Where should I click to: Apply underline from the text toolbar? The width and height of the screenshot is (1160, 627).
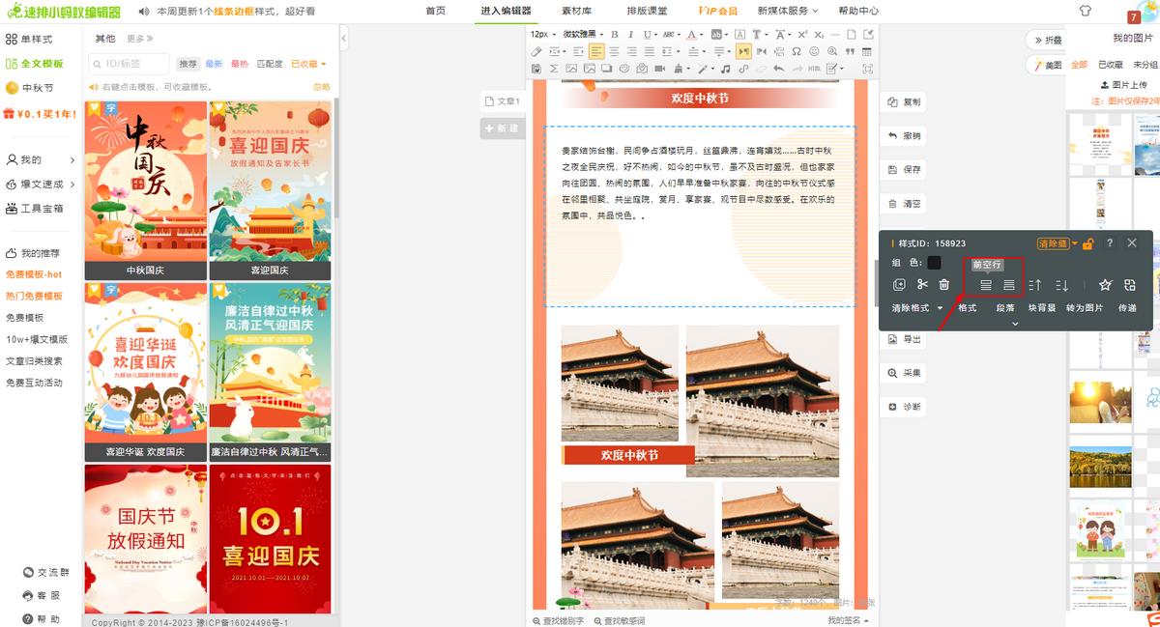pyautogui.click(x=646, y=35)
